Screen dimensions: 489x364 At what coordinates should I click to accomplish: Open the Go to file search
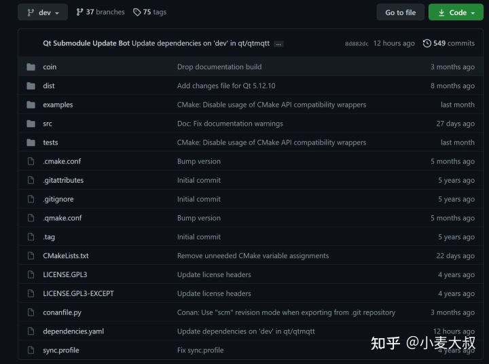click(400, 12)
